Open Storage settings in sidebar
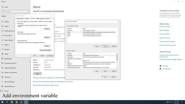Screen dimensions: 185x104 [x=7, y=49]
